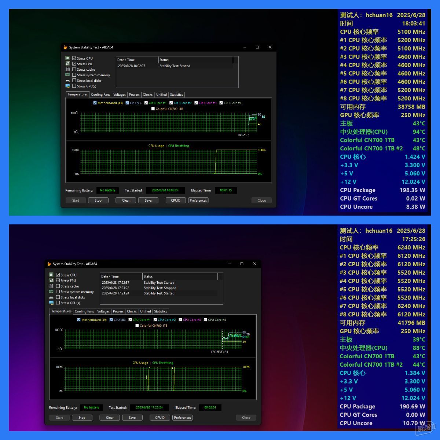Viewport: 440px width, 440px height.
Task: Enable Stress GPU(s) in the 17:23 test window
Action: tap(58, 303)
